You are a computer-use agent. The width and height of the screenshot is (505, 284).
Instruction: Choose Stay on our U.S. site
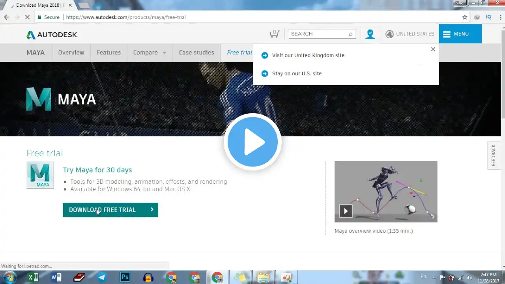tap(297, 73)
